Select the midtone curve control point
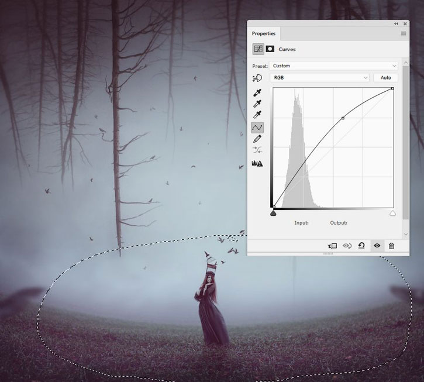 click(x=343, y=118)
